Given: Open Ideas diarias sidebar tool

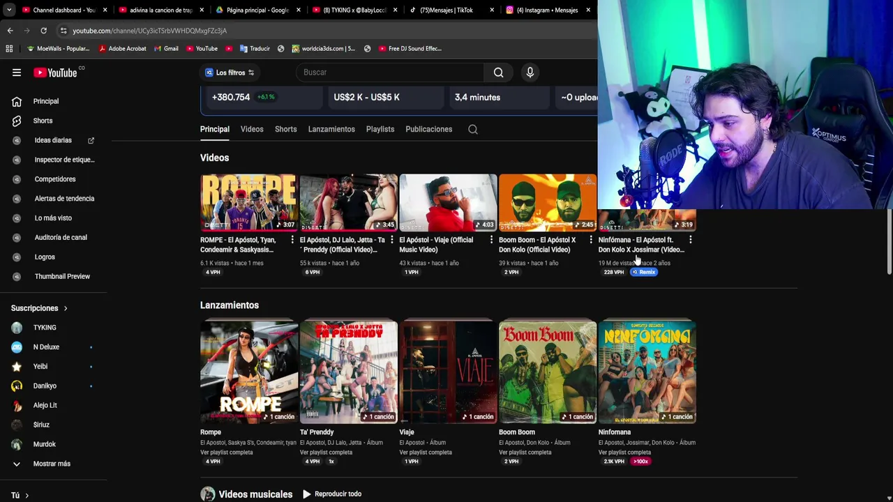Looking at the screenshot, I should point(54,140).
